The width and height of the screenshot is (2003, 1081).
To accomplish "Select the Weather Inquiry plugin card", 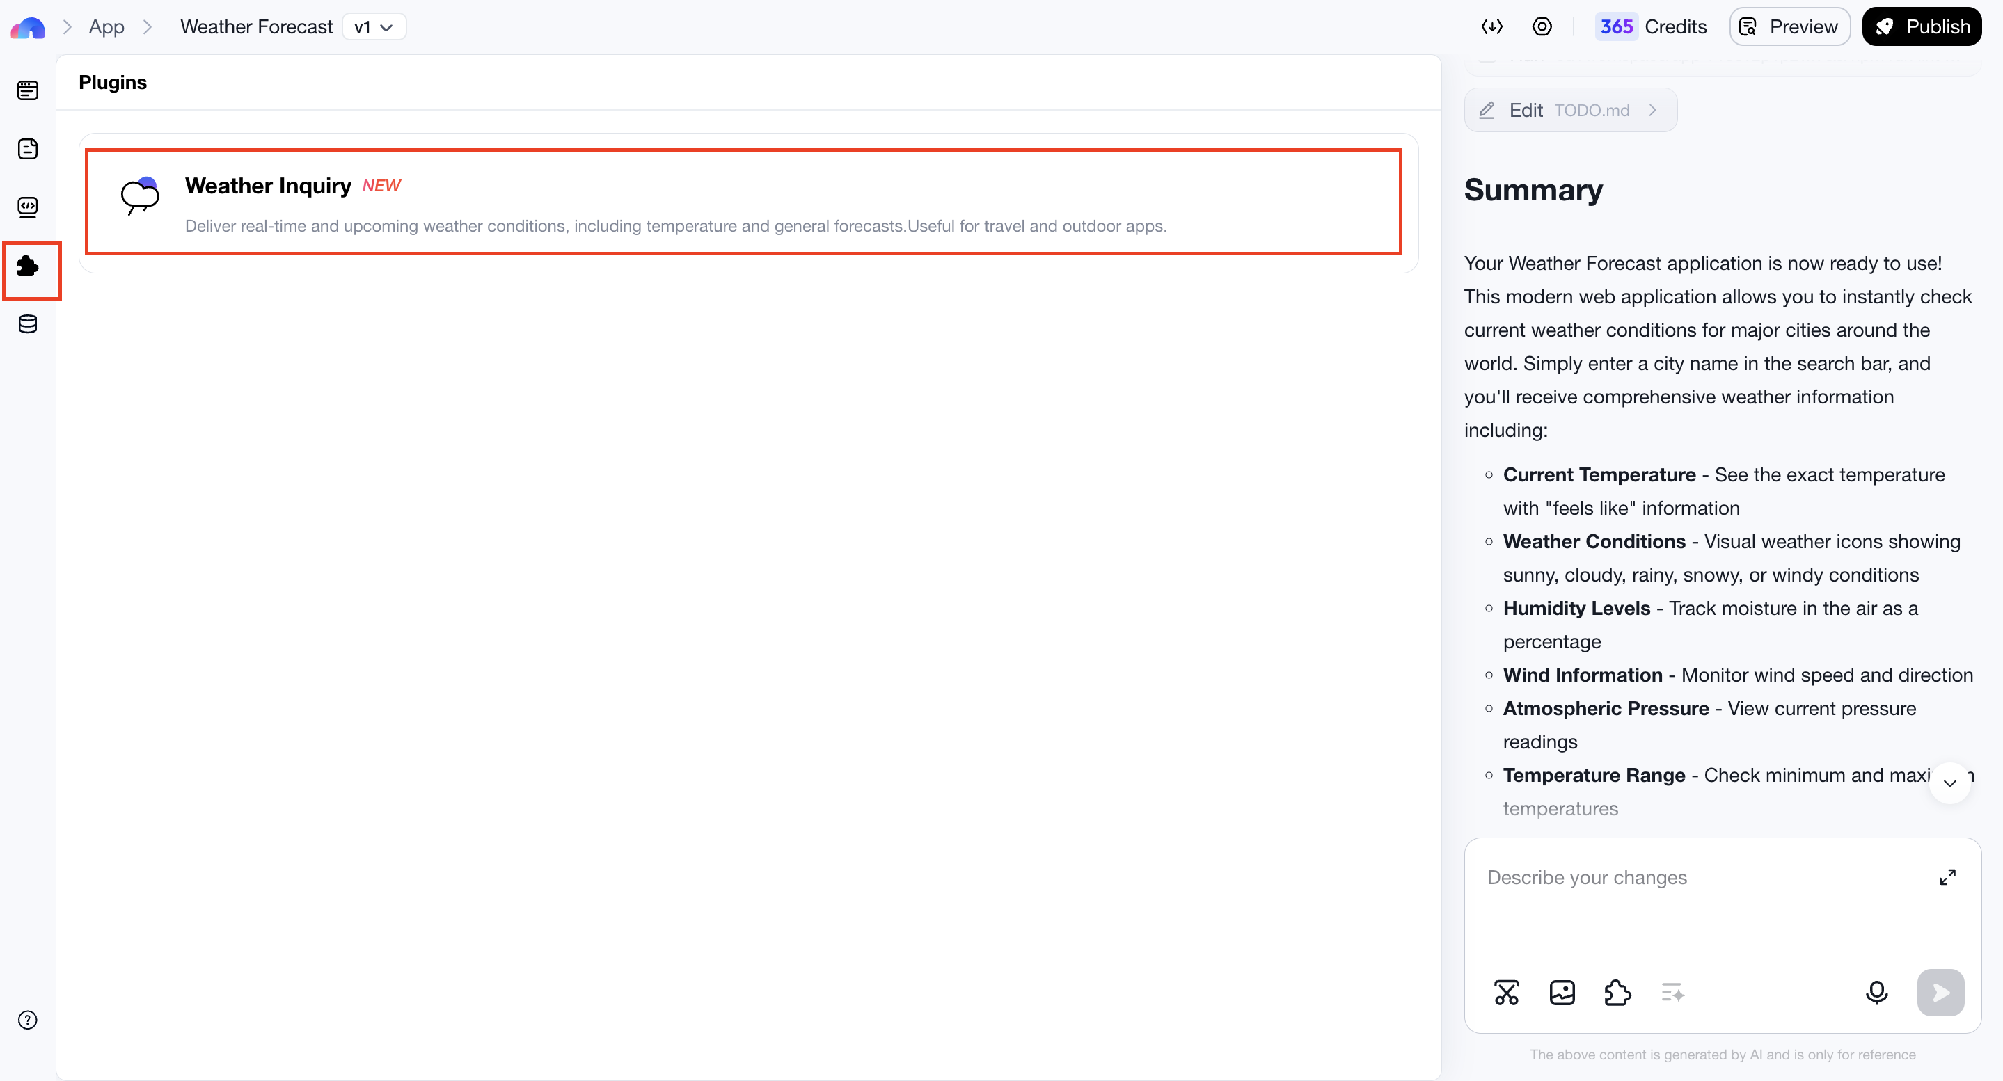I will (743, 202).
